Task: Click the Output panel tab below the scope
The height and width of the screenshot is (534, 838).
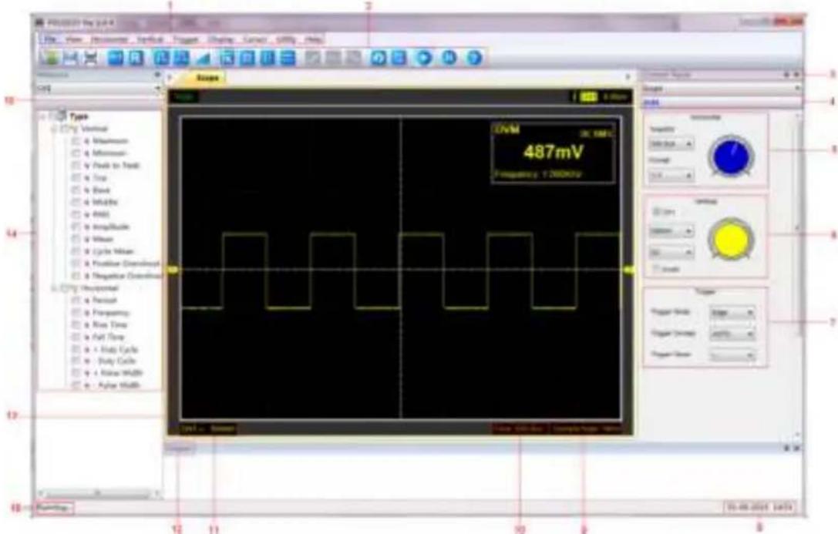Action: [179, 449]
